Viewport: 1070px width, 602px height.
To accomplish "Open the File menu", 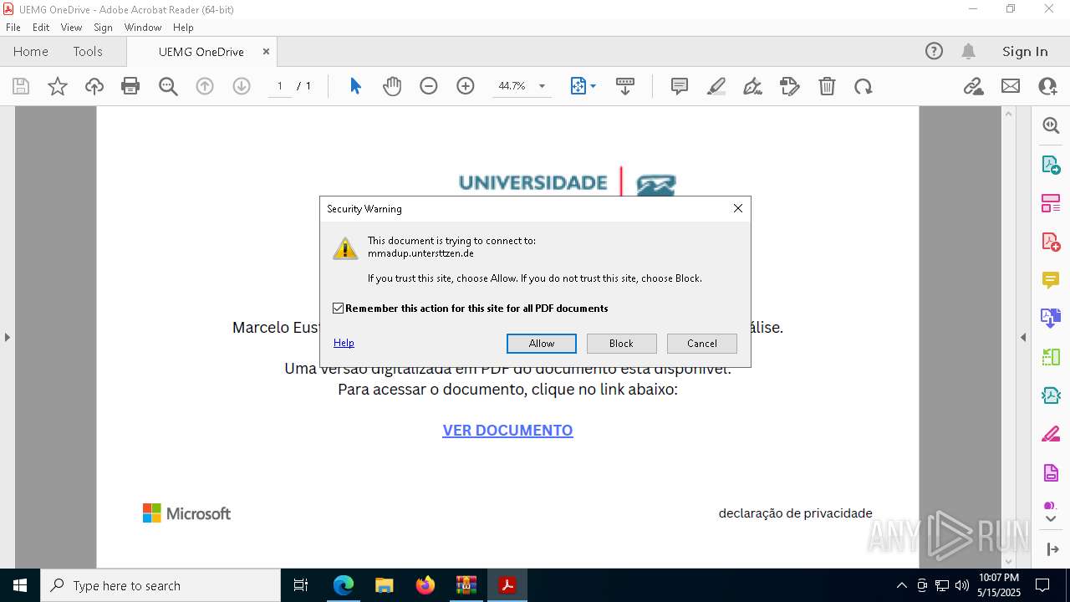I will (x=13, y=28).
